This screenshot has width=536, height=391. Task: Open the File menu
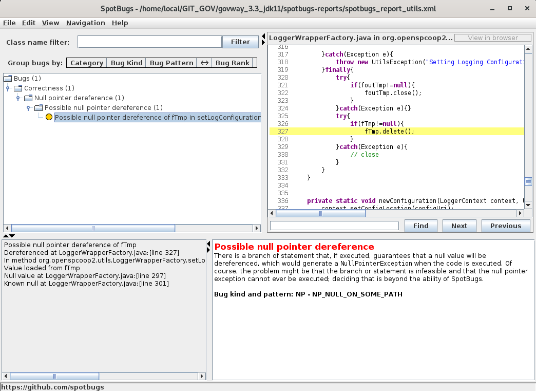point(9,23)
